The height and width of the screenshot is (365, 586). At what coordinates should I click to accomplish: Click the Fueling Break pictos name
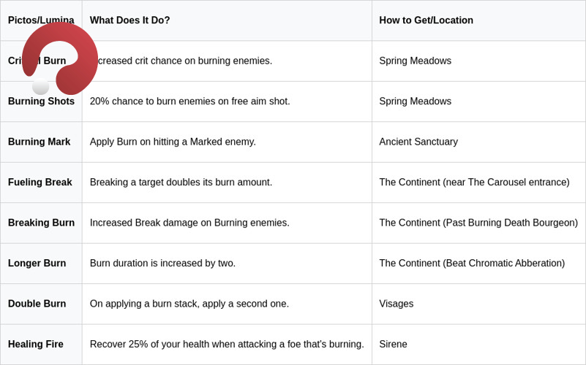[40, 182]
